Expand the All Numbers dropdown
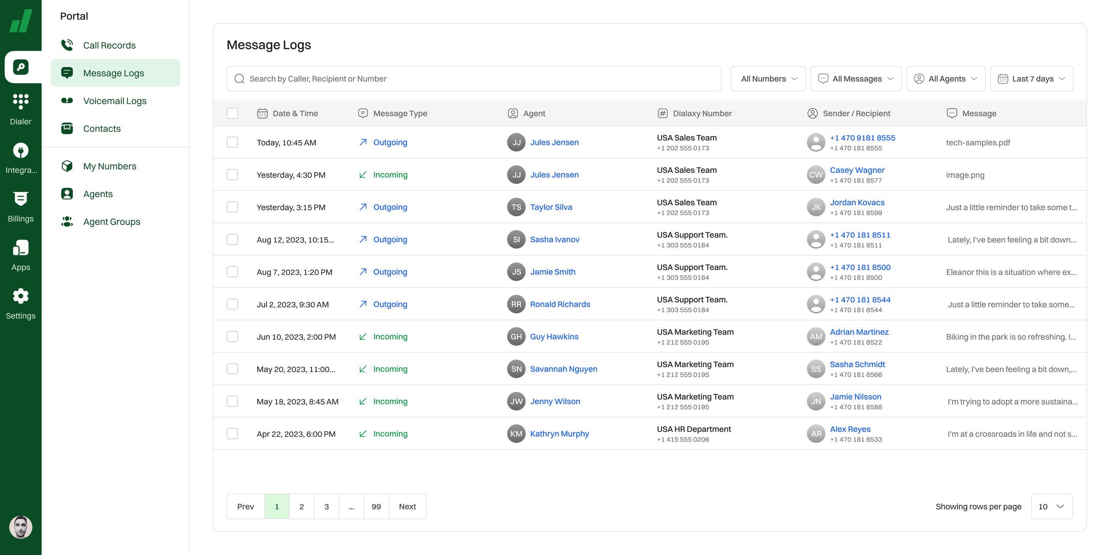1110x555 pixels. [768, 79]
